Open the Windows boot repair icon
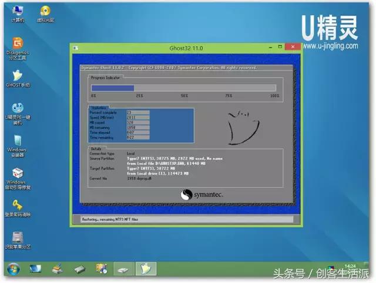Image resolution: width=376 pixels, height=283 pixels. point(18,179)
